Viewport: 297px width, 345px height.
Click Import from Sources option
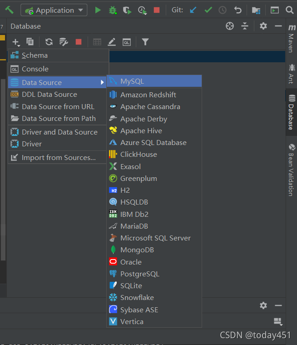click(x=57, y=158)
